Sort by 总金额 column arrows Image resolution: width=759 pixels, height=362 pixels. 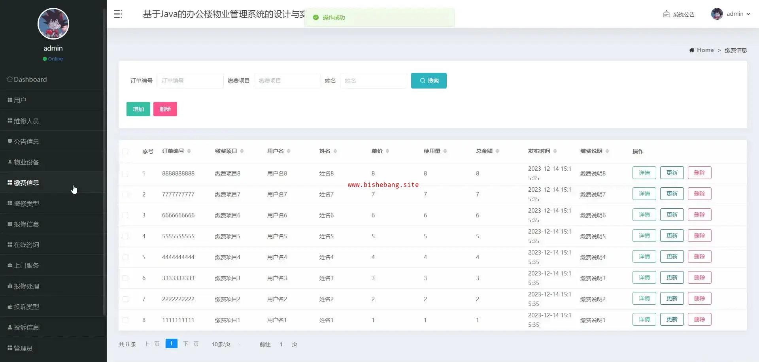pos(497,151)
